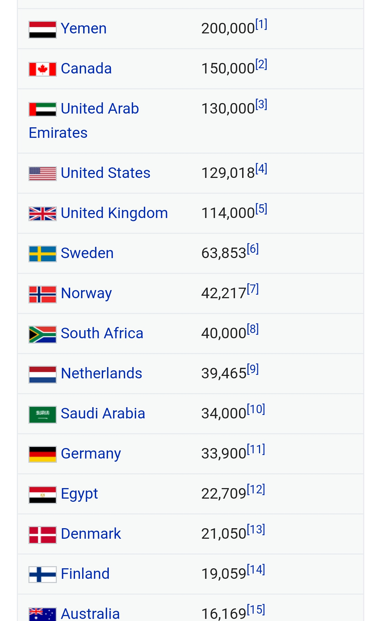Click the United Arab Emirates flag icon
The width and height of the screenshot is (379, 621).
point(42,109)
